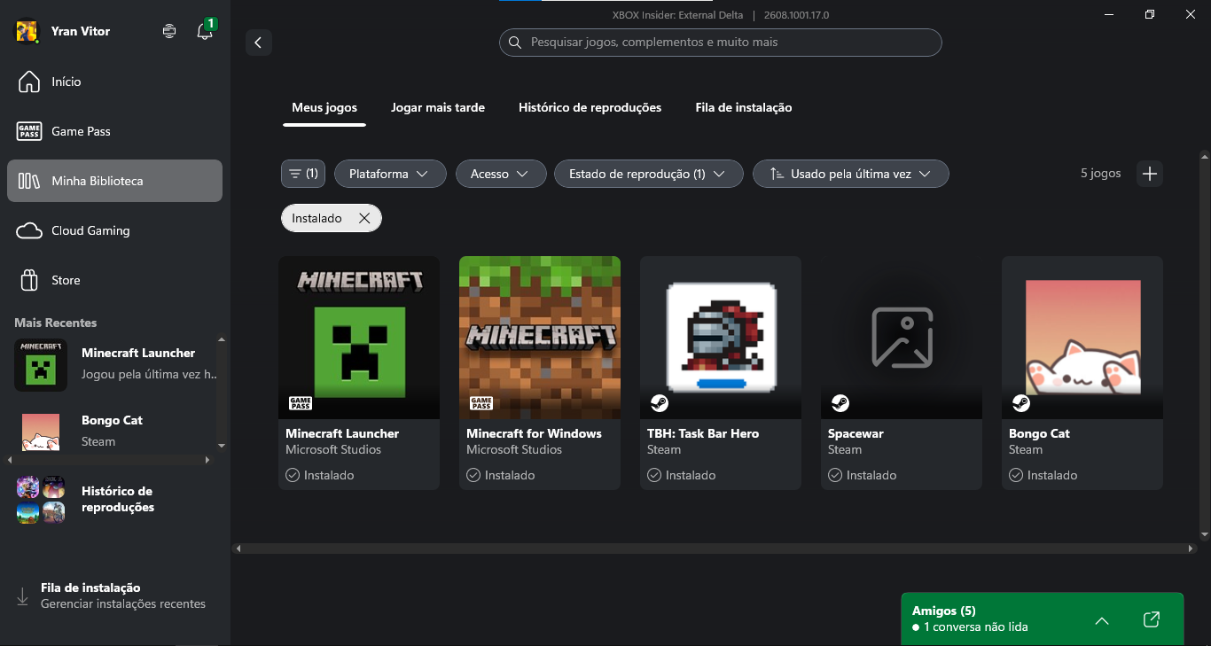1211x646 pixels.
Task: Click the Yran Vitor username
Action: click(81, 31)
